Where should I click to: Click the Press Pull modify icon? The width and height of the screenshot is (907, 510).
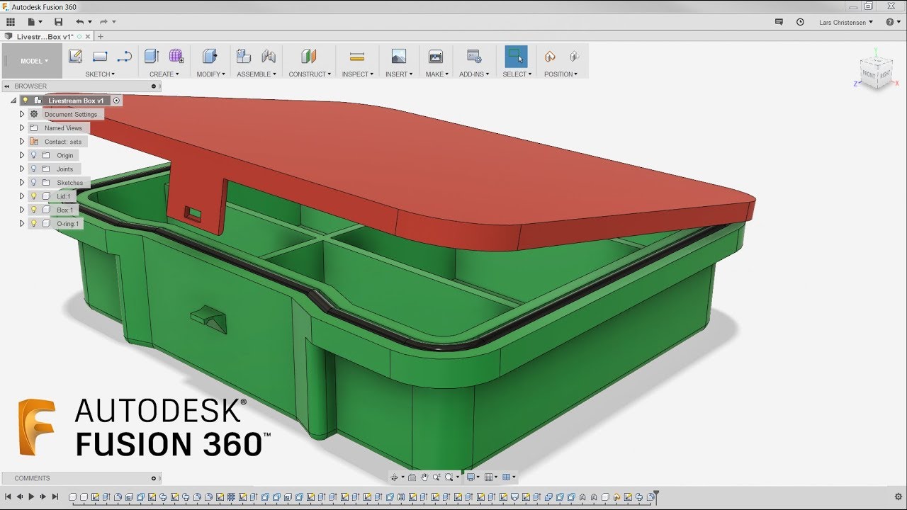click(x=210, y=56)
